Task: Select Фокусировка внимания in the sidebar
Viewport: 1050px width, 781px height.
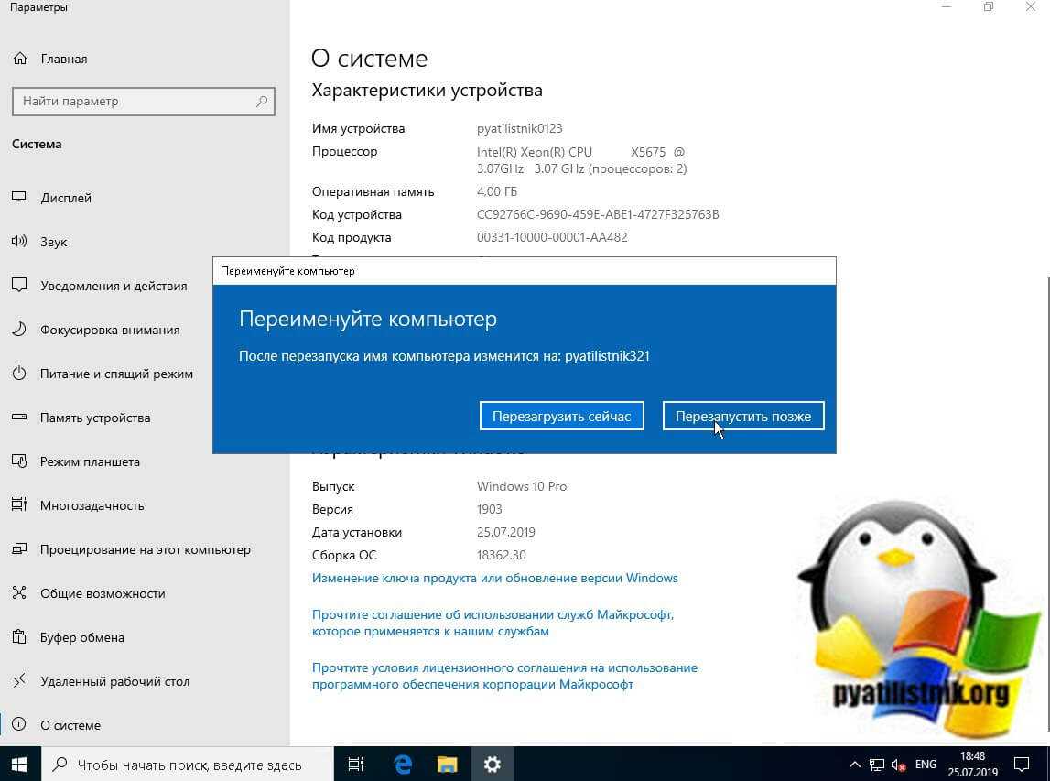Action: click(x=110, y=330)
